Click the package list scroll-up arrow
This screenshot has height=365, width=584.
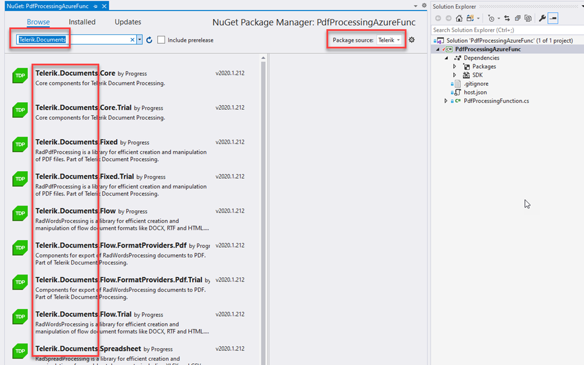tap(263, 58)
